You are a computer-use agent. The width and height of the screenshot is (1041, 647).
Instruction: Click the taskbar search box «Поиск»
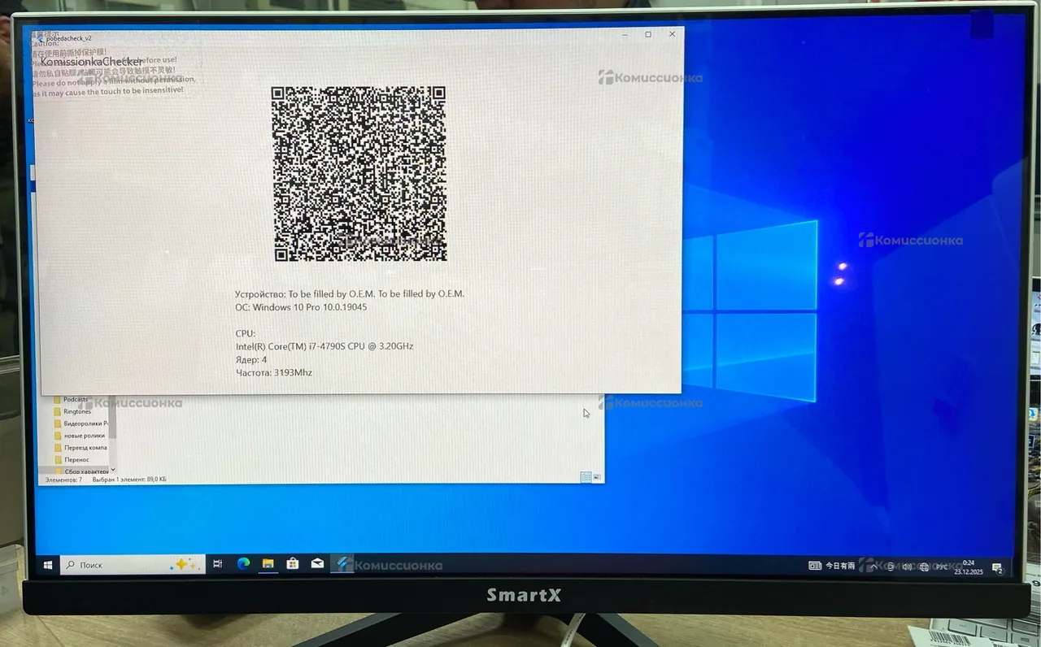122,564
